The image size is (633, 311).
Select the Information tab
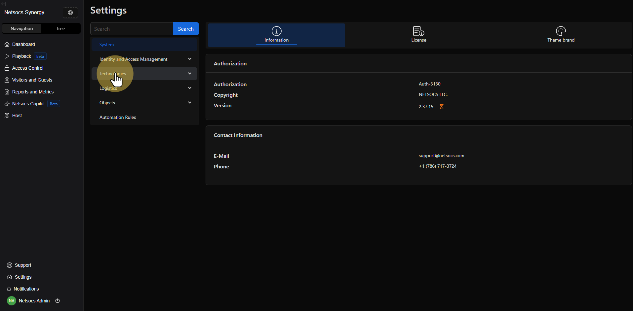[276, 35]
